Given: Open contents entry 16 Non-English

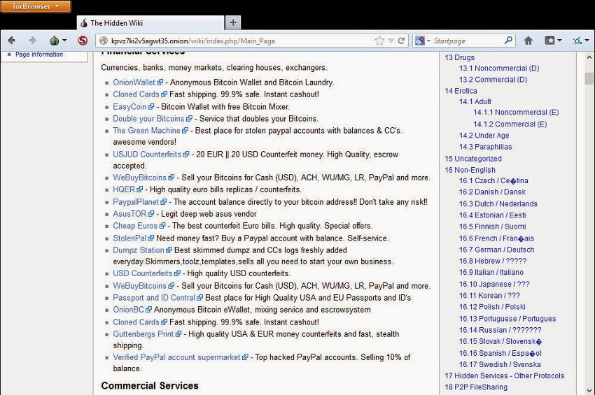Looking at the screenshot, I should click(x=470, y=170).
